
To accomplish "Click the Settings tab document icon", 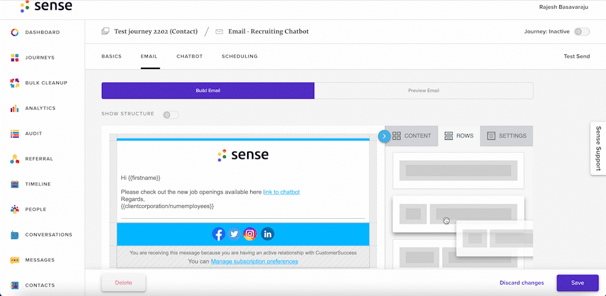I will click(491, 136).
